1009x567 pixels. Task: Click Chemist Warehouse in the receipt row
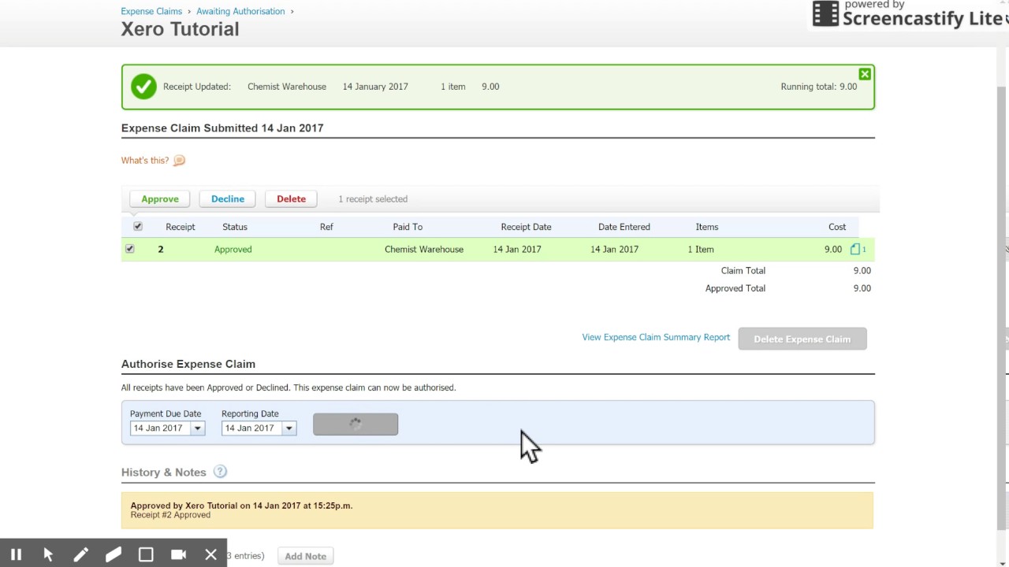424,250
